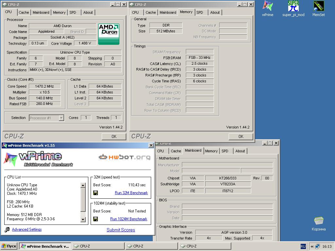Run the 1024M Benchmark

tap(129, 219)
